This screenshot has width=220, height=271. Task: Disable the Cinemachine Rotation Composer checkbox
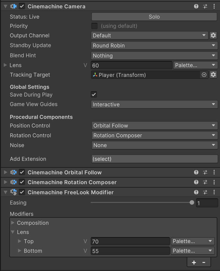pyautogui.click(x=22, y=182)
